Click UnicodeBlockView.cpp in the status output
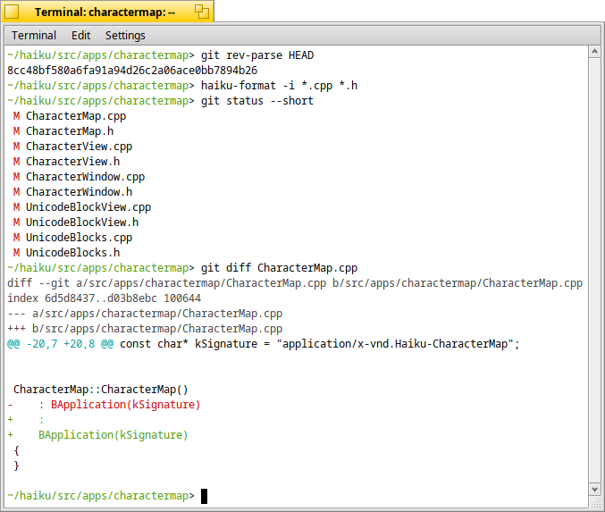 [88, 207]
